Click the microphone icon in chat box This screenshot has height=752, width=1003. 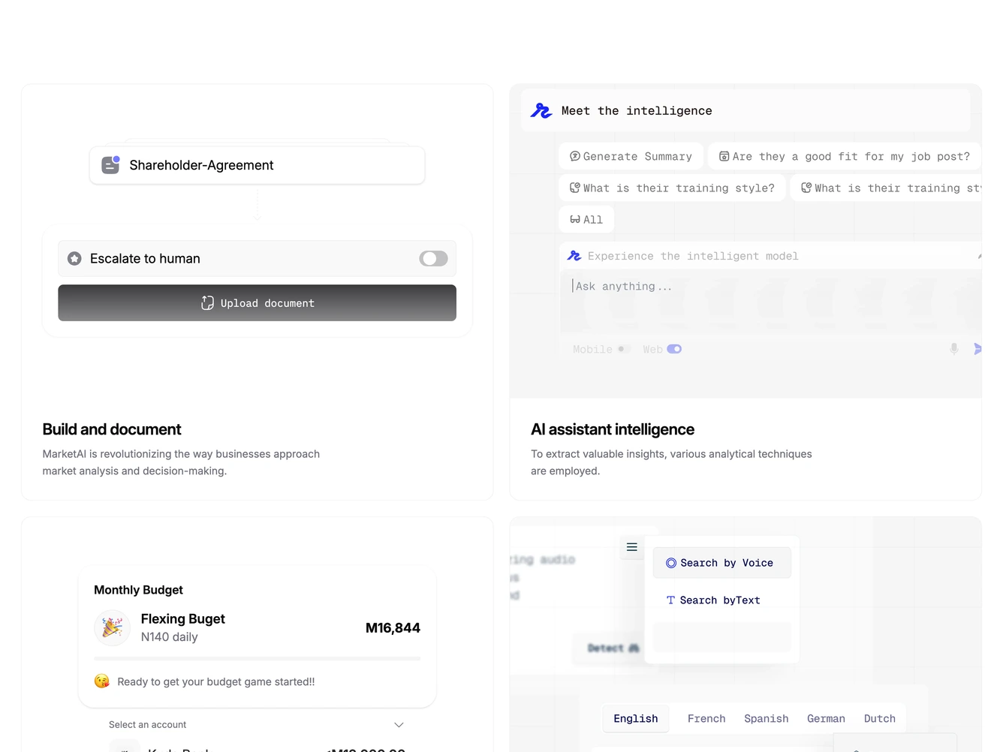coord(953,349)
